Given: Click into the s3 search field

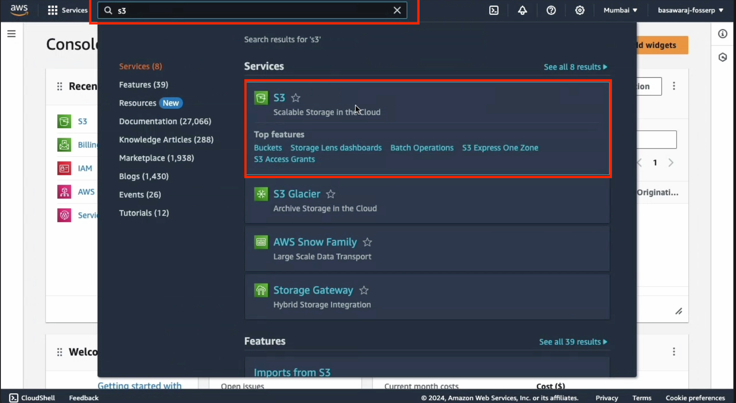Looking at the screenshot, I should click(252, 10).
